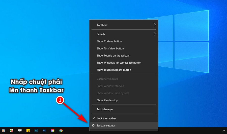The image size is (227, 134).
Task: Enable Show touch keyboard button
Action: pyautogui.click(x=124, y=70)
